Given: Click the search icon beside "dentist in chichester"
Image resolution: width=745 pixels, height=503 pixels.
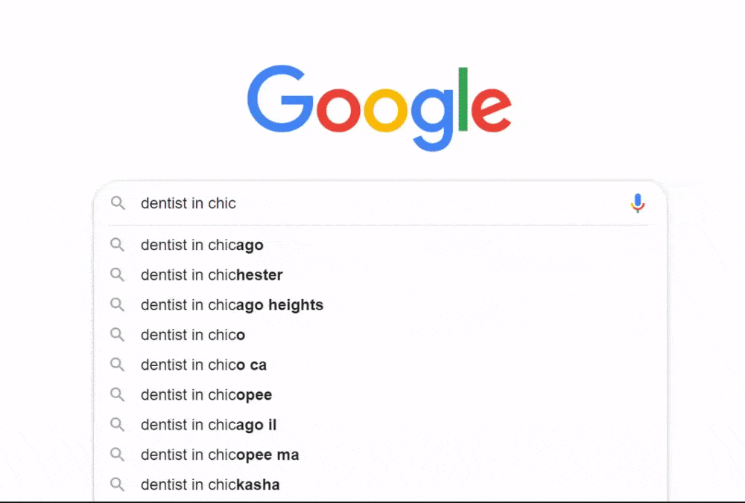Looking at the screenshot, I should coord(118,275).
